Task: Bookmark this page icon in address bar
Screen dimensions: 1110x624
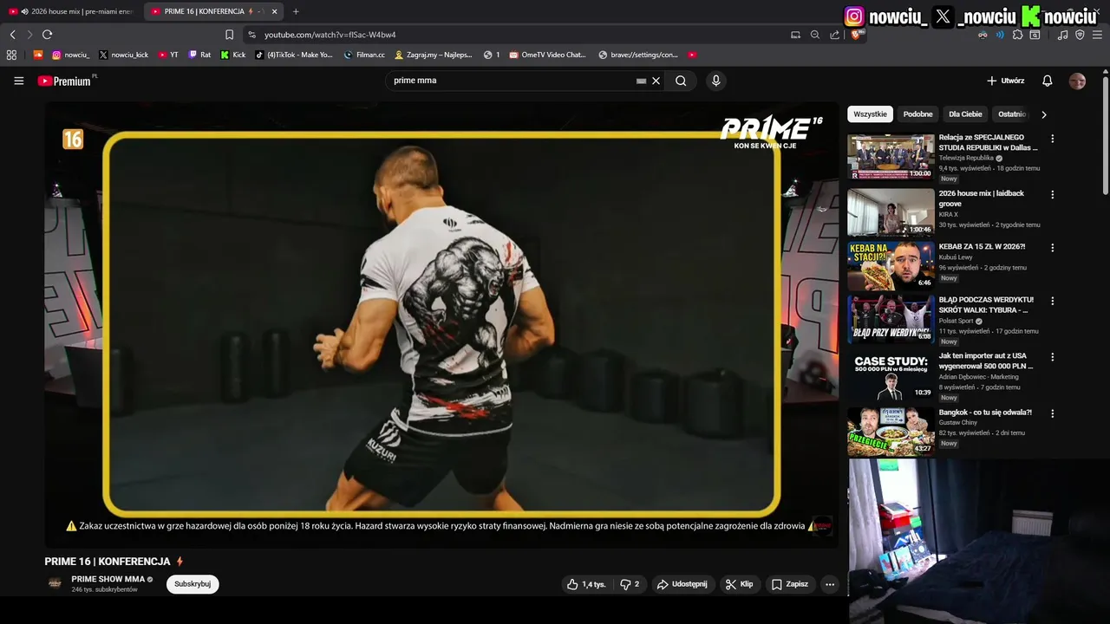Action: point(229,35)
